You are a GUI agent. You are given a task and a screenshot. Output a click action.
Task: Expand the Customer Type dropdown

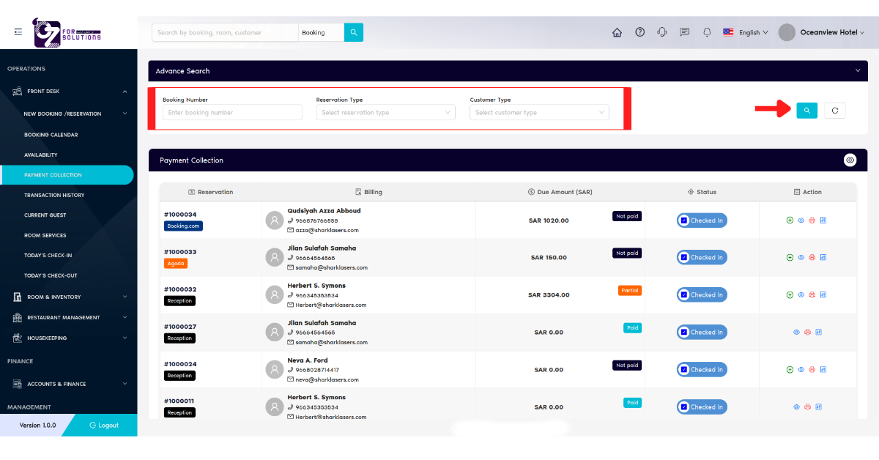pos(539,112)
